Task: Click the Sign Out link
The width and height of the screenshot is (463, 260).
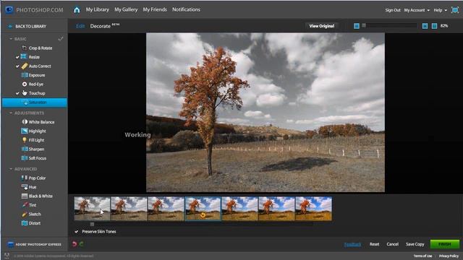Action: 393,10
